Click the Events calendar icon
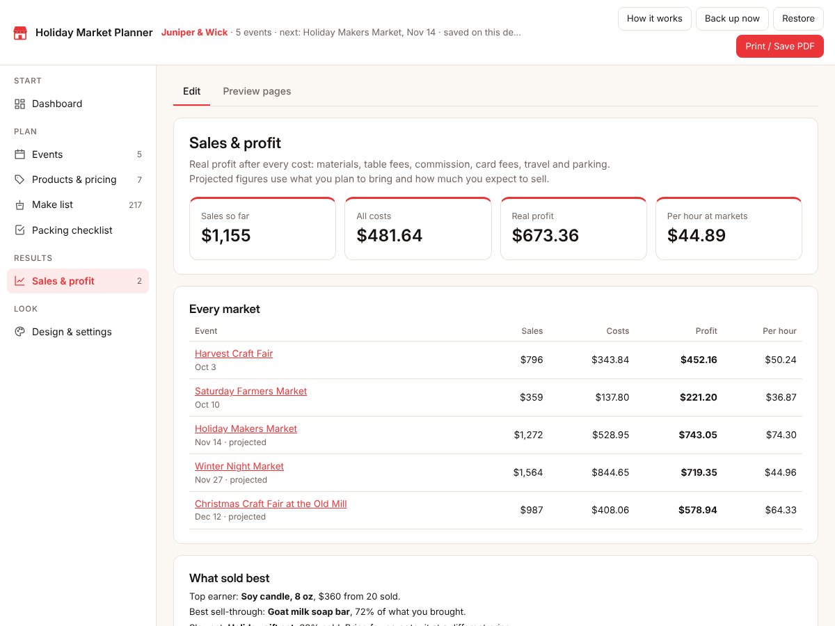The image size is (835, 626). point(19,154)
